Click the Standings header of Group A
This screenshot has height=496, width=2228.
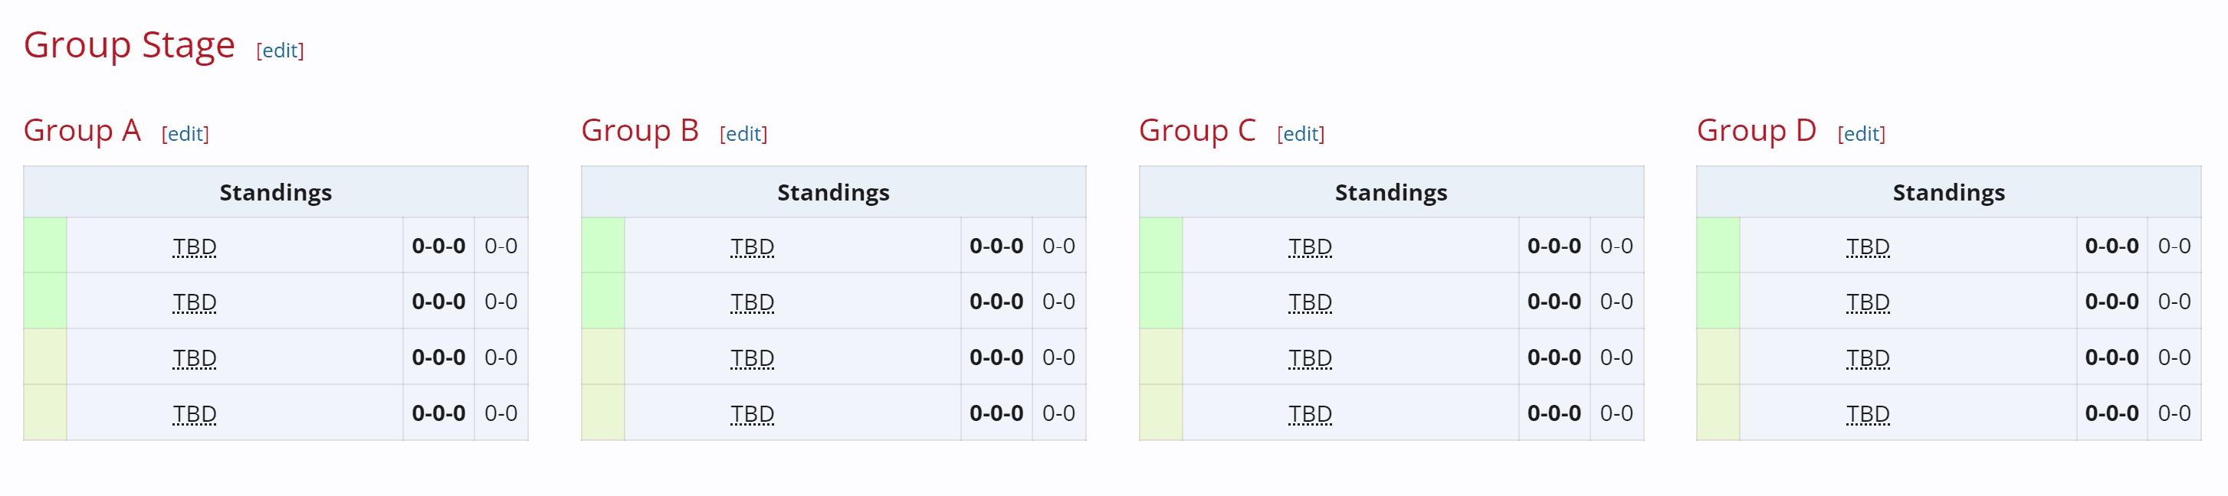click(x=276, y=192)
